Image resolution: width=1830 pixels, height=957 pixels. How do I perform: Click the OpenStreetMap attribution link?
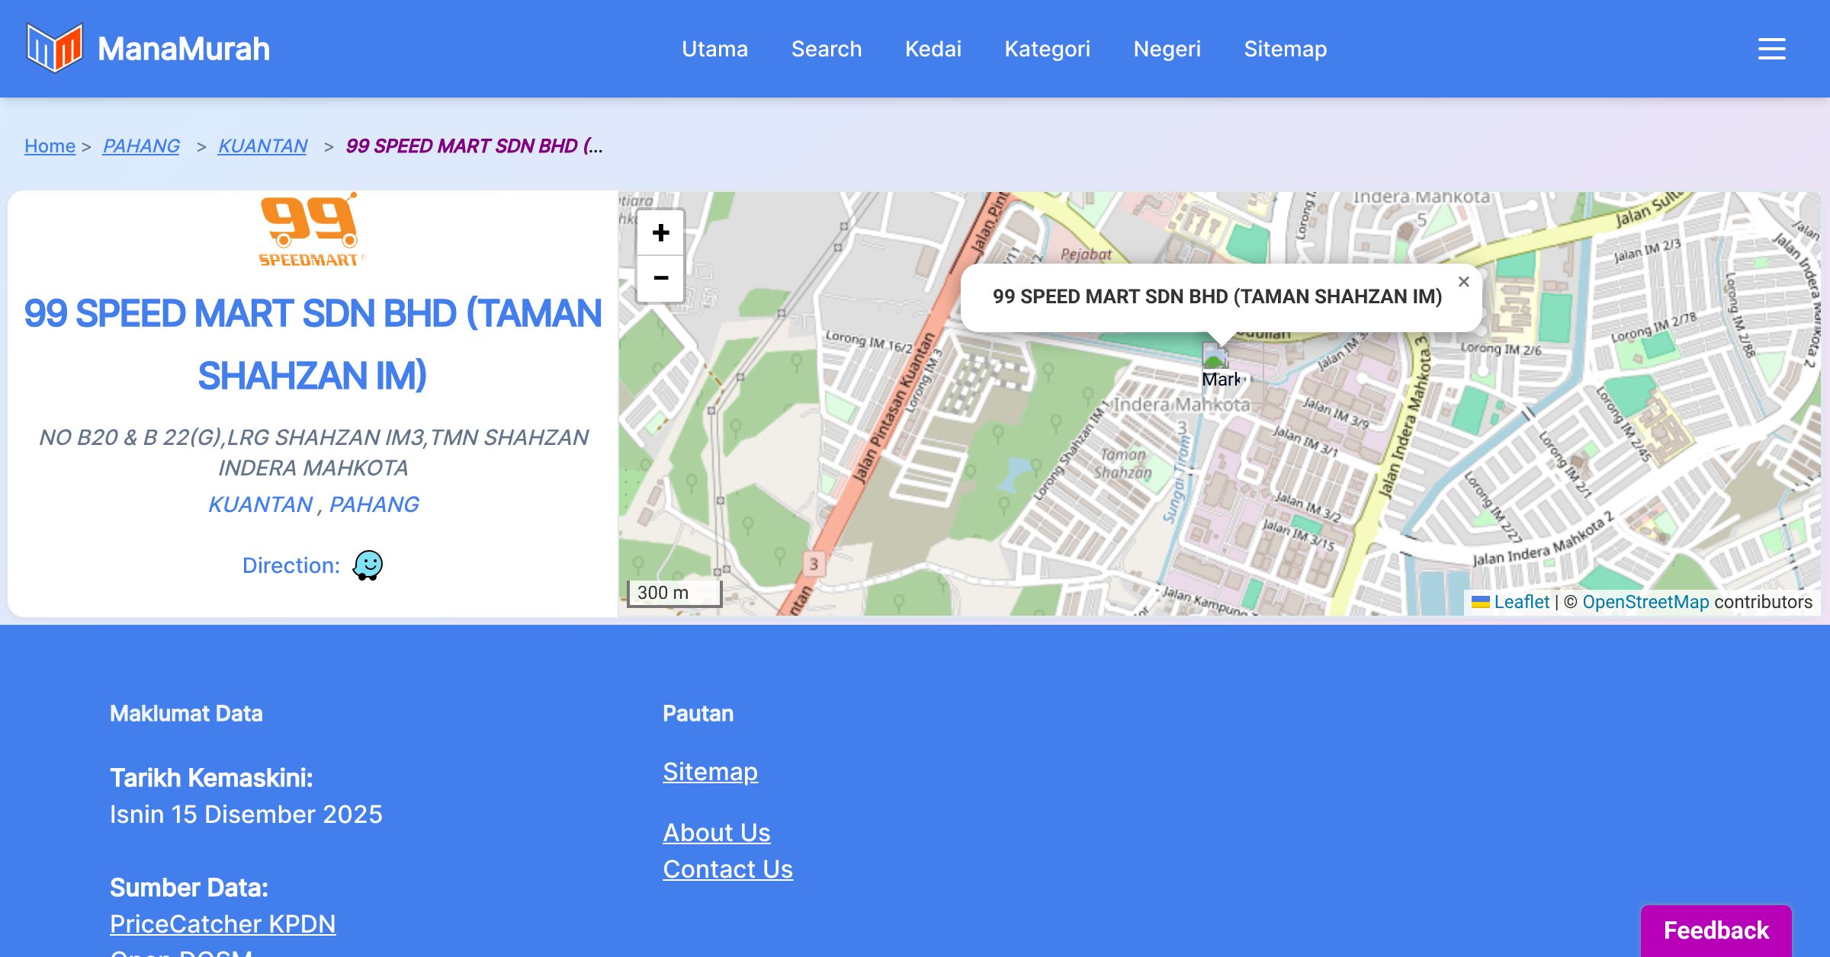coord(1645,602)
